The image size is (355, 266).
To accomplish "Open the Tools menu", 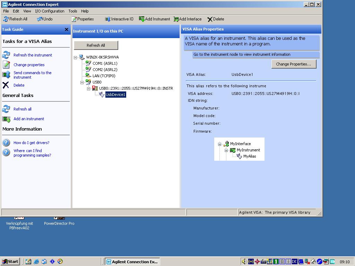I will tap(73, 11).
